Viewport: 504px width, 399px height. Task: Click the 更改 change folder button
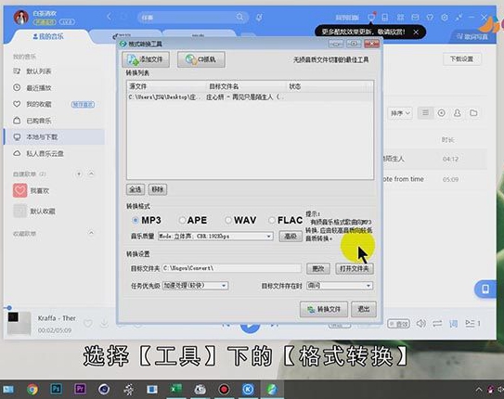click(x=318, y=268)
